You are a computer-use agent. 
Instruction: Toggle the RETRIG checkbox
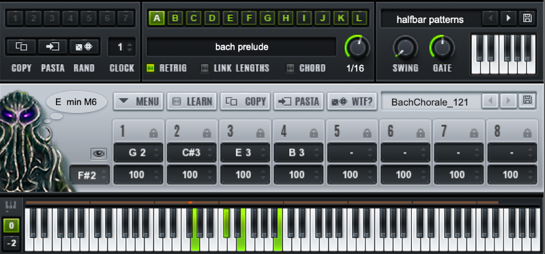point(150,68)
